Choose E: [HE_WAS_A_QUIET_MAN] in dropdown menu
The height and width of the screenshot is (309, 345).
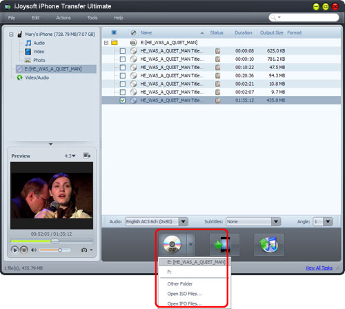pyautogui.click(x=195, y=262)
